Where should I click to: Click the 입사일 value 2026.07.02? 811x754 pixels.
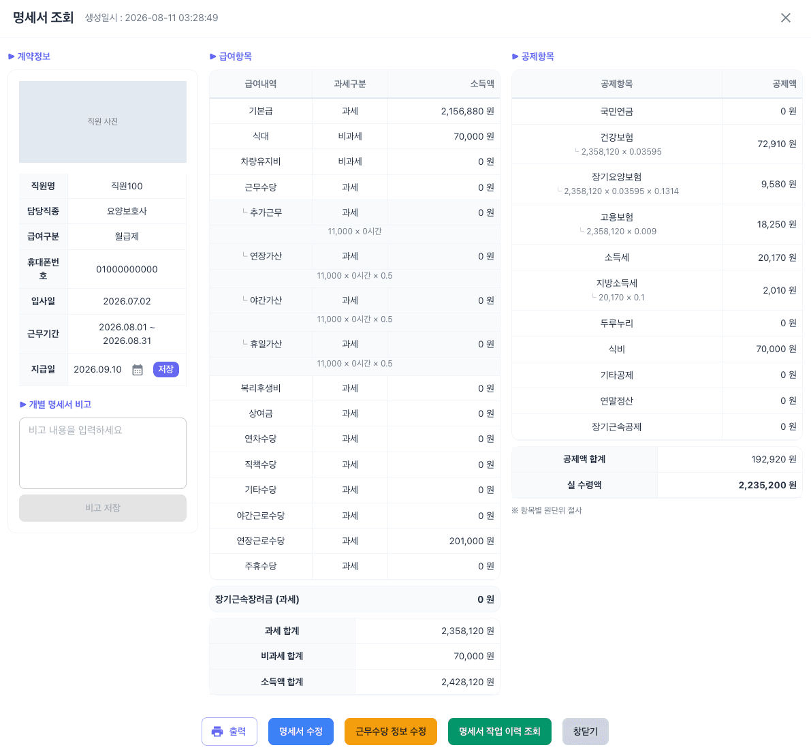[127, 301]
